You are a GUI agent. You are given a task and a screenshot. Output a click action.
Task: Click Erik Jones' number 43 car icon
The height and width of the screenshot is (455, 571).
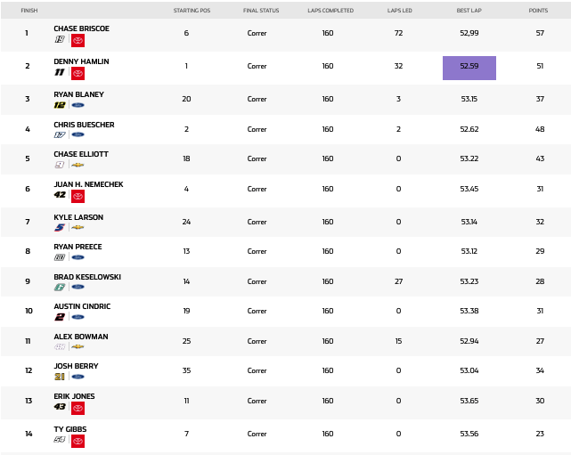point(60,407)
